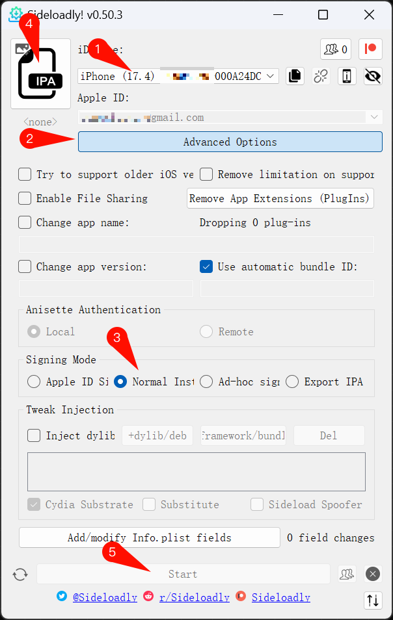Uncheck Use automatic bundle ID
The height and width of the screenshot is (620, 393).
[x=206, y=266]
